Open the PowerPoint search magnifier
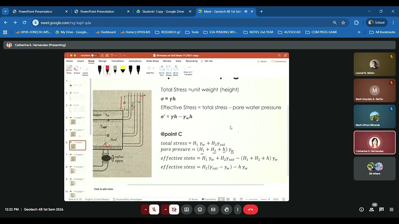Screen dimensions: 399x224 tap(279, 55)
